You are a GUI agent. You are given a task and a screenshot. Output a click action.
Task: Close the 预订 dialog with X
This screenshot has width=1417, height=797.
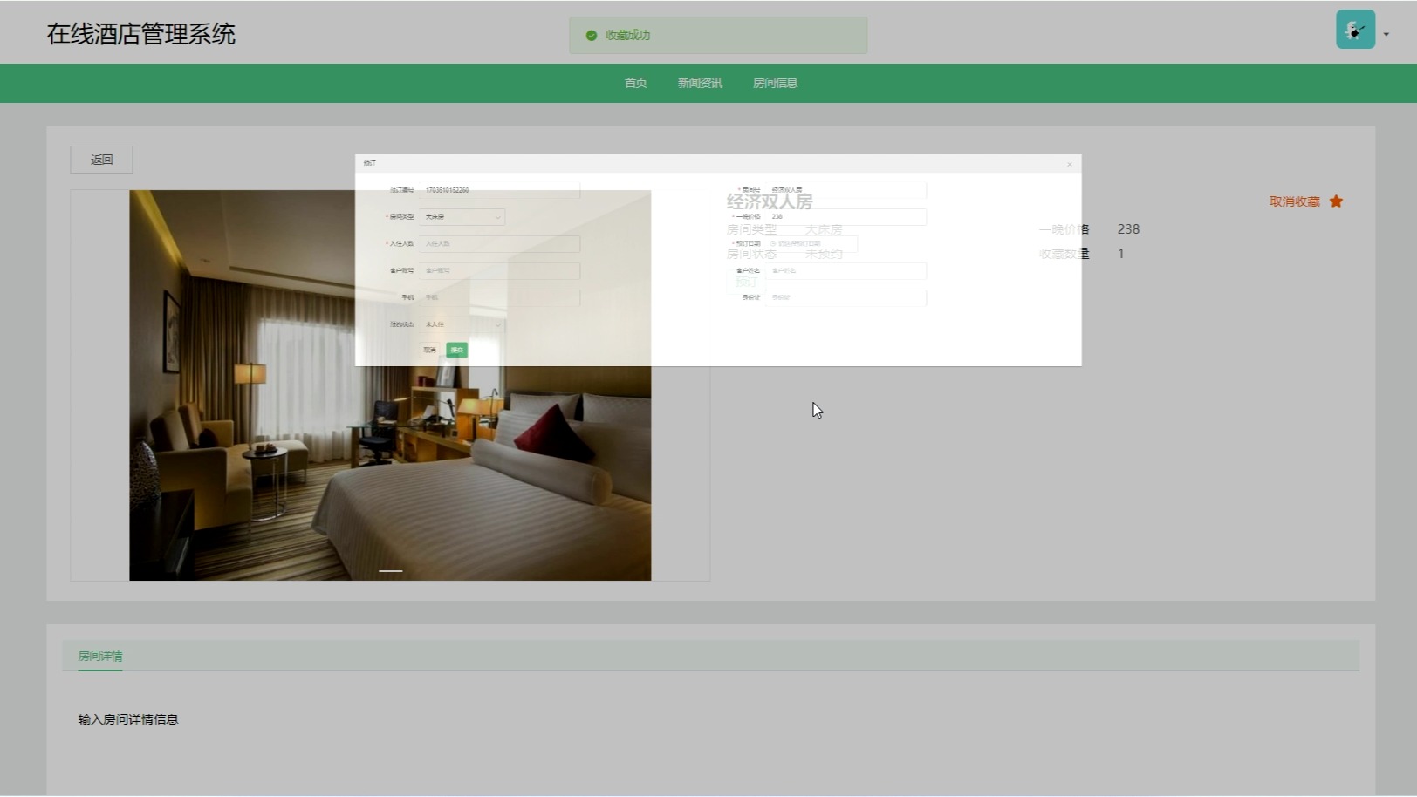[x=1069, y=164]
